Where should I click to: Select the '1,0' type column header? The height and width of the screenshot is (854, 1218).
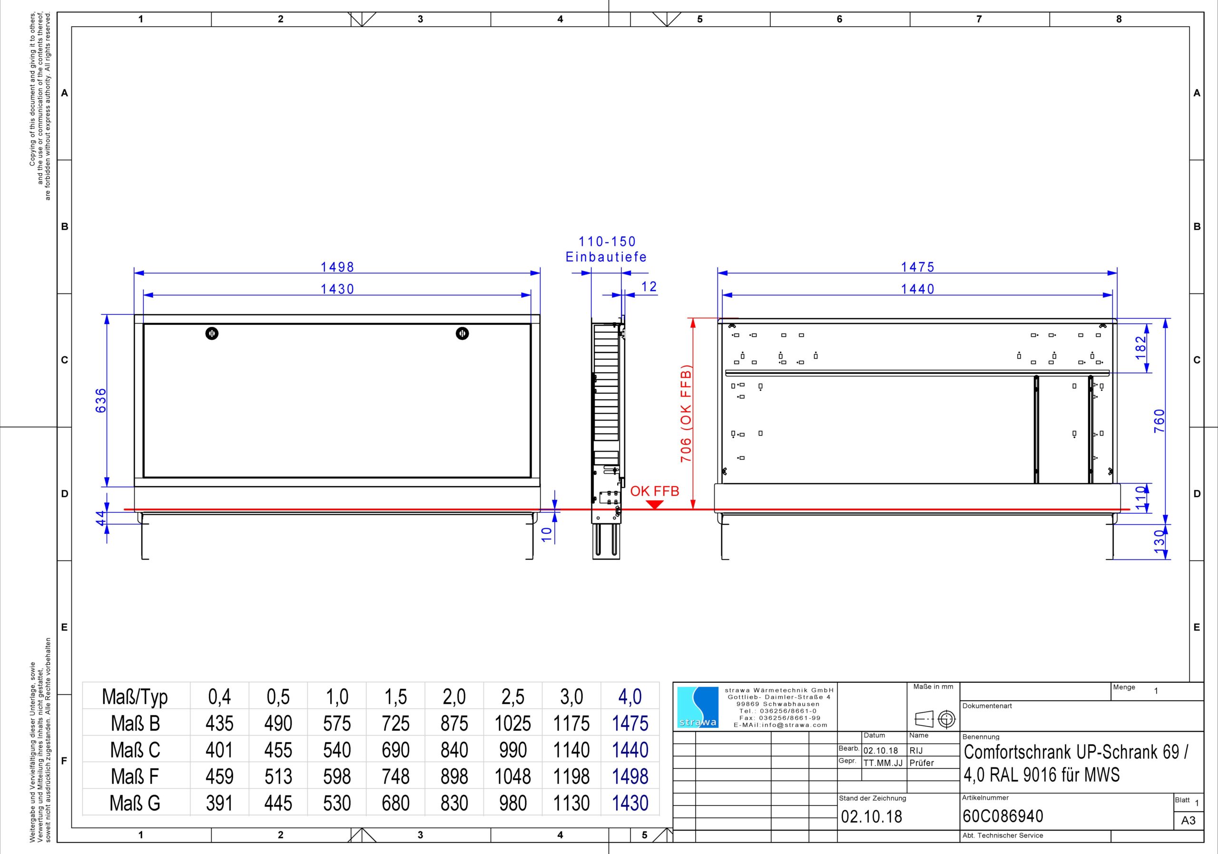pyautogui.click(x=337, y=697)
